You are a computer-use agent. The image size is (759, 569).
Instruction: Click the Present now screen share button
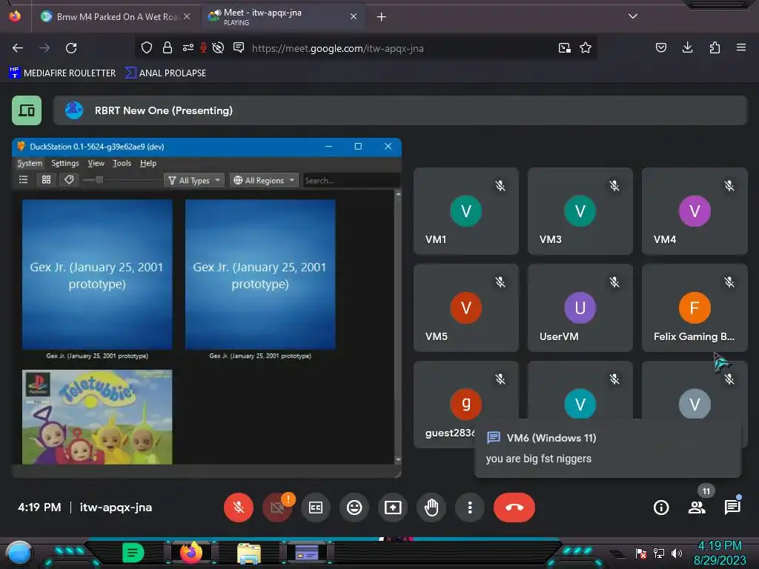(x=393, y=508)
